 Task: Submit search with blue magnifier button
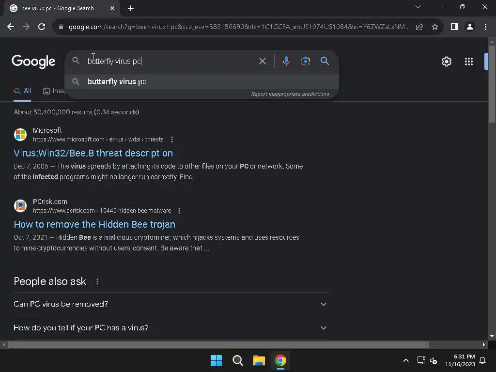click(x=325, y=61)
